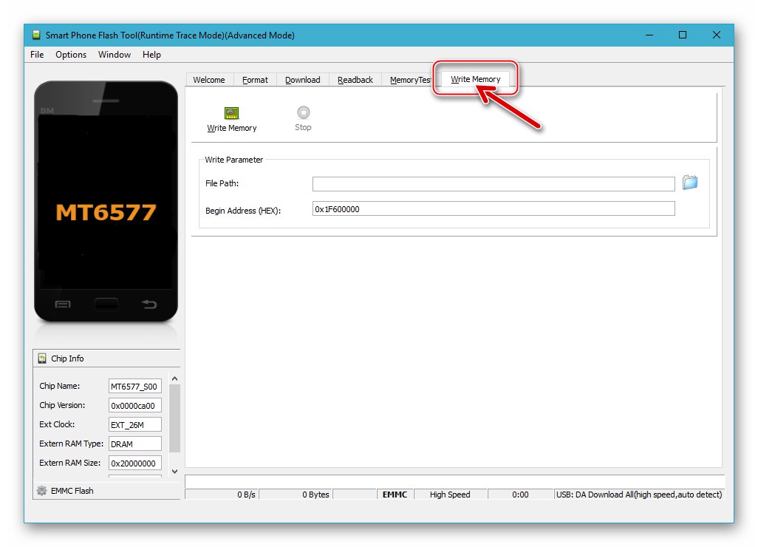
Task: Open the Options menu
Action: pos(70,54)
